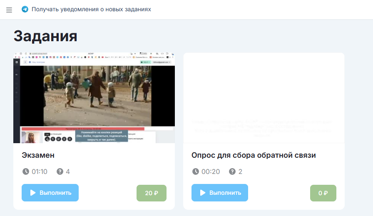Click clock icon on the Опрос card
The width and height of the screenshot is (373, 216).
point(196,171)
